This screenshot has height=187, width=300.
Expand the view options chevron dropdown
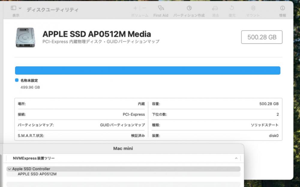pyautogui.click(x=20, y=8)
